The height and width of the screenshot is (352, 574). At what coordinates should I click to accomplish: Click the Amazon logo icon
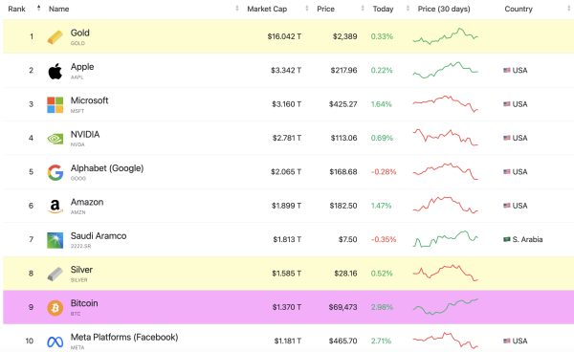coord(55,207)
